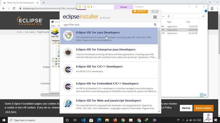
Task: Open the File Explorer address history dropdown
Action: click(163, 16)
